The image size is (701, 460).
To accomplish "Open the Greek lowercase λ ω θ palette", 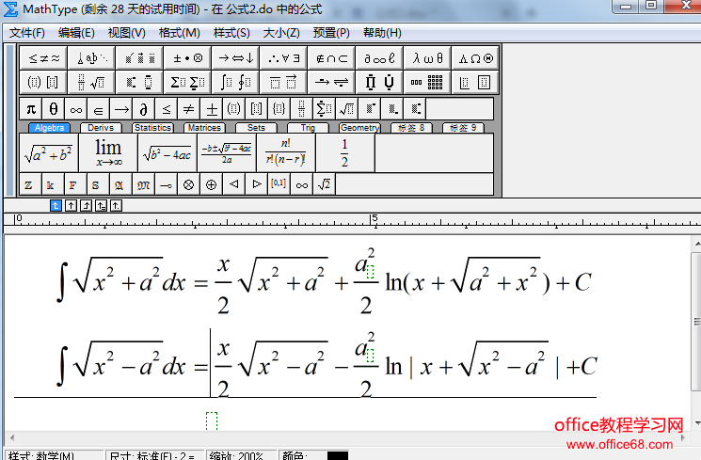I will (428, 57).
